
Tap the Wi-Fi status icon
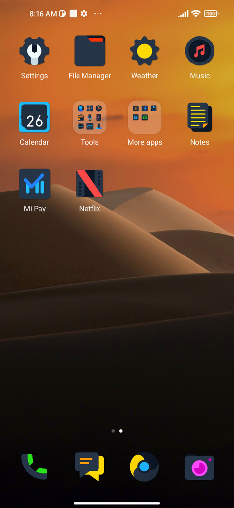[195, 13]
